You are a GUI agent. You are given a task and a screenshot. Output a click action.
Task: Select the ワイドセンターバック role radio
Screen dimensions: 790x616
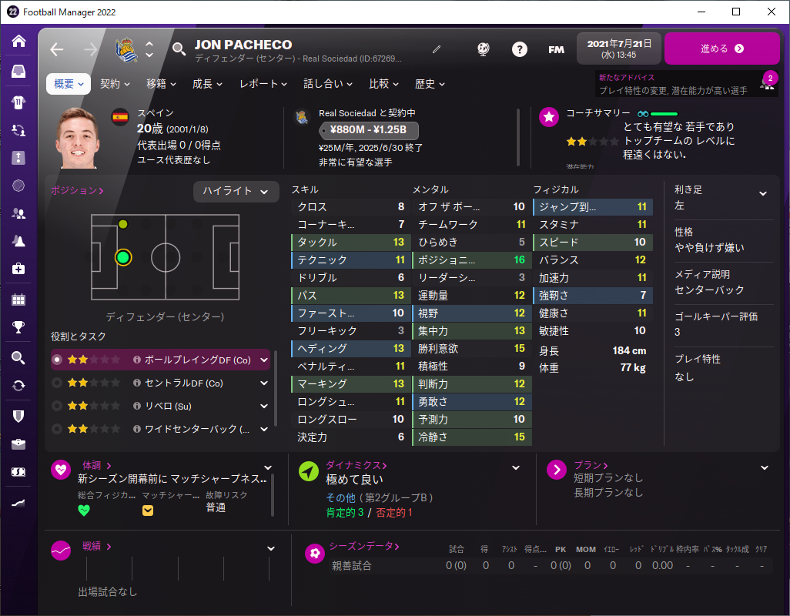click(57, 429)
